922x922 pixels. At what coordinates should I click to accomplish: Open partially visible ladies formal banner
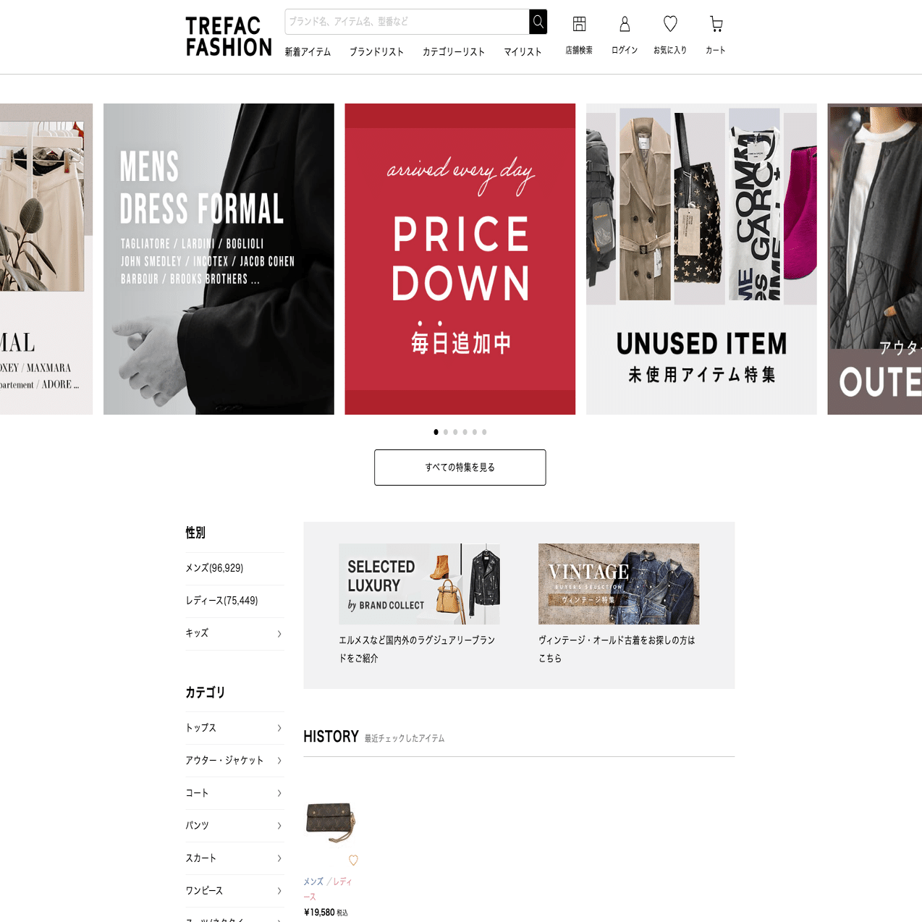pyautogui.click(x=46, y=259)
